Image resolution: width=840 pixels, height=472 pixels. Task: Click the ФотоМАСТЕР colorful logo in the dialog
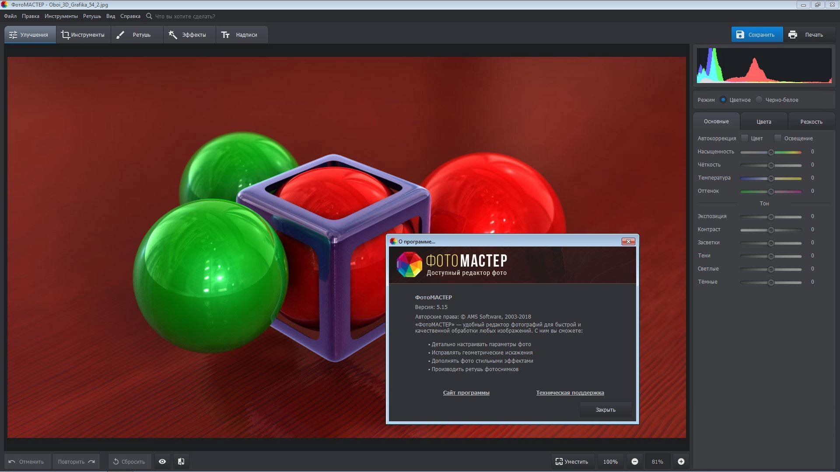[x=409, y=264]
